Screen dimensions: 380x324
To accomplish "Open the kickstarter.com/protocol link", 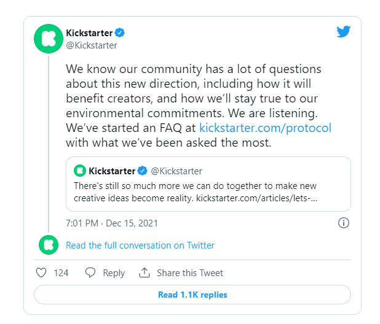I will coord(265,128).
